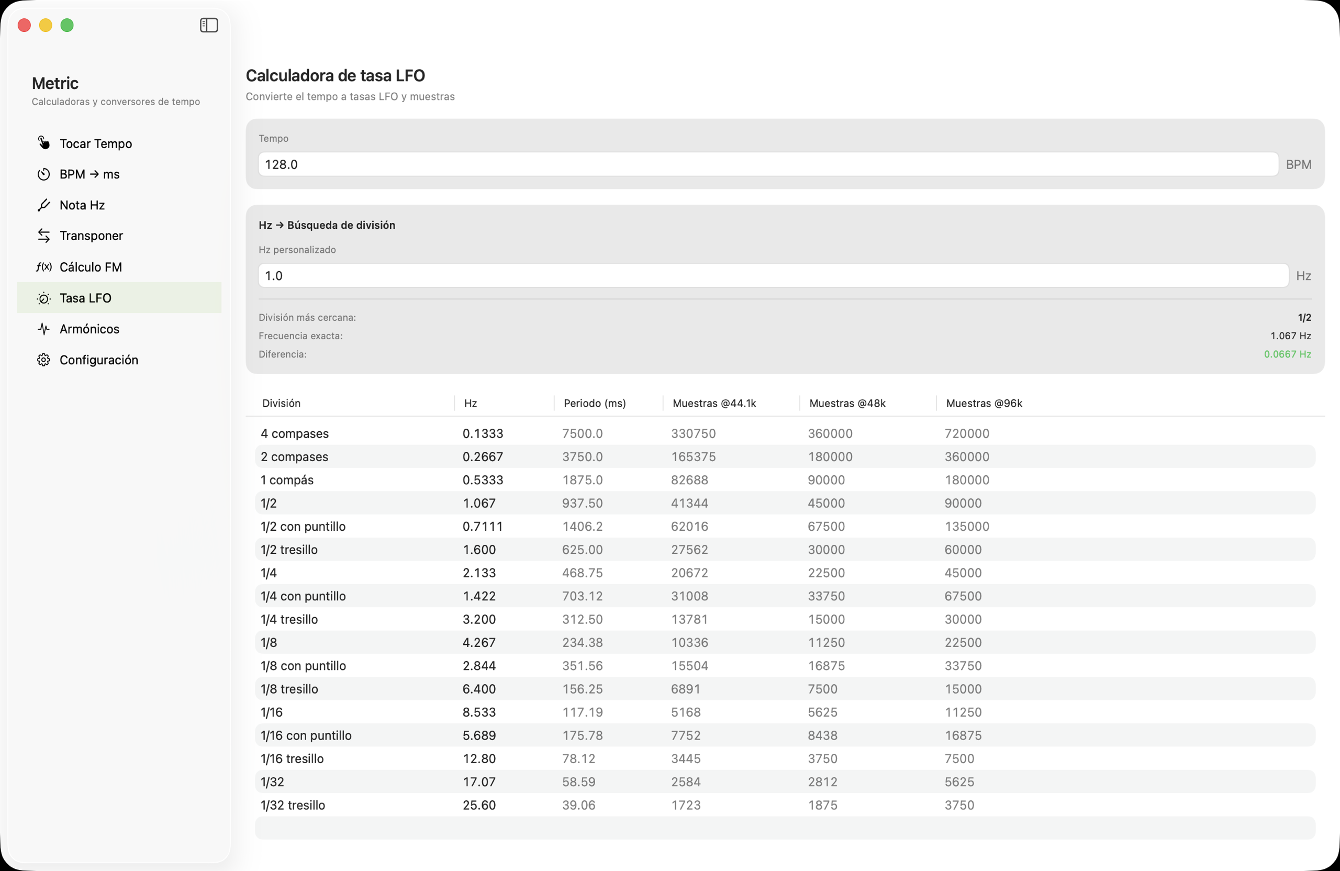1340x871 pixels.
Task: Click the BPM → ms clock icon
Action: [x=43, y=174]
